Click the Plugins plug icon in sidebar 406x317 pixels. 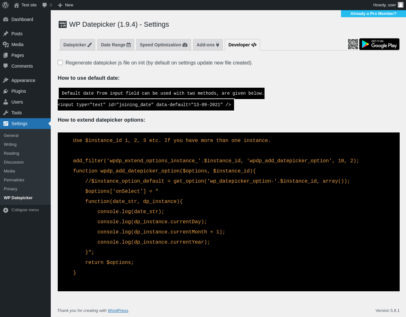(6, 91)
